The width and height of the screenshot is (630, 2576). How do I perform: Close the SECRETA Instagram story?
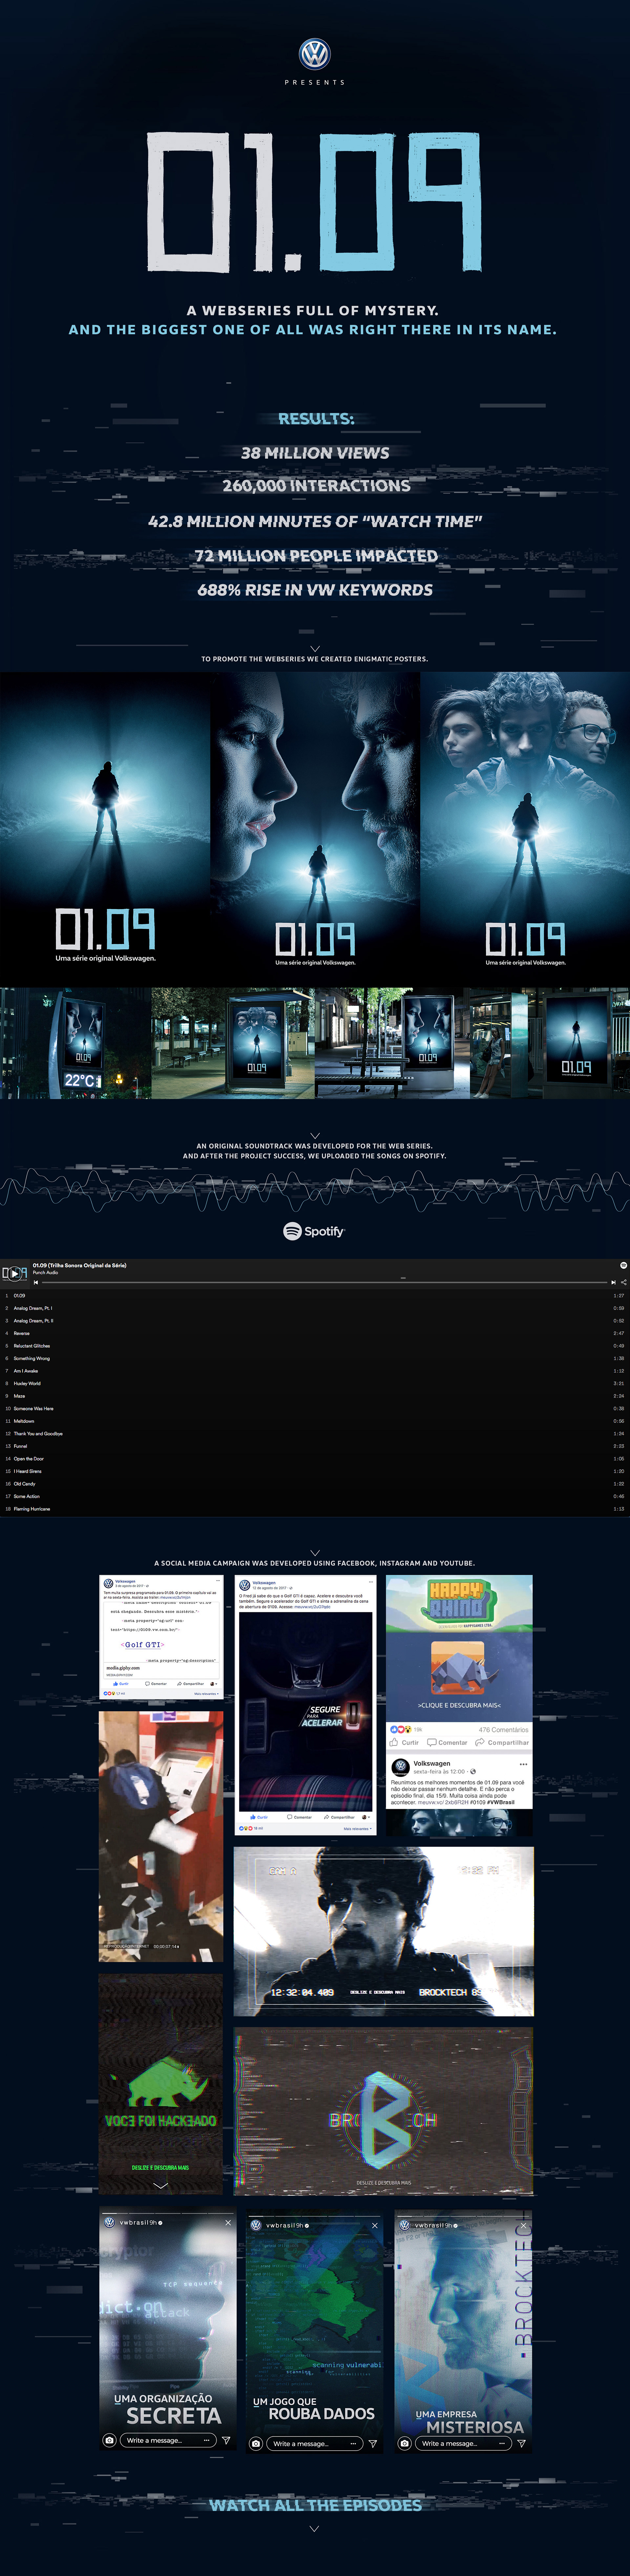pyautogui.click(x=228, y=2223)
